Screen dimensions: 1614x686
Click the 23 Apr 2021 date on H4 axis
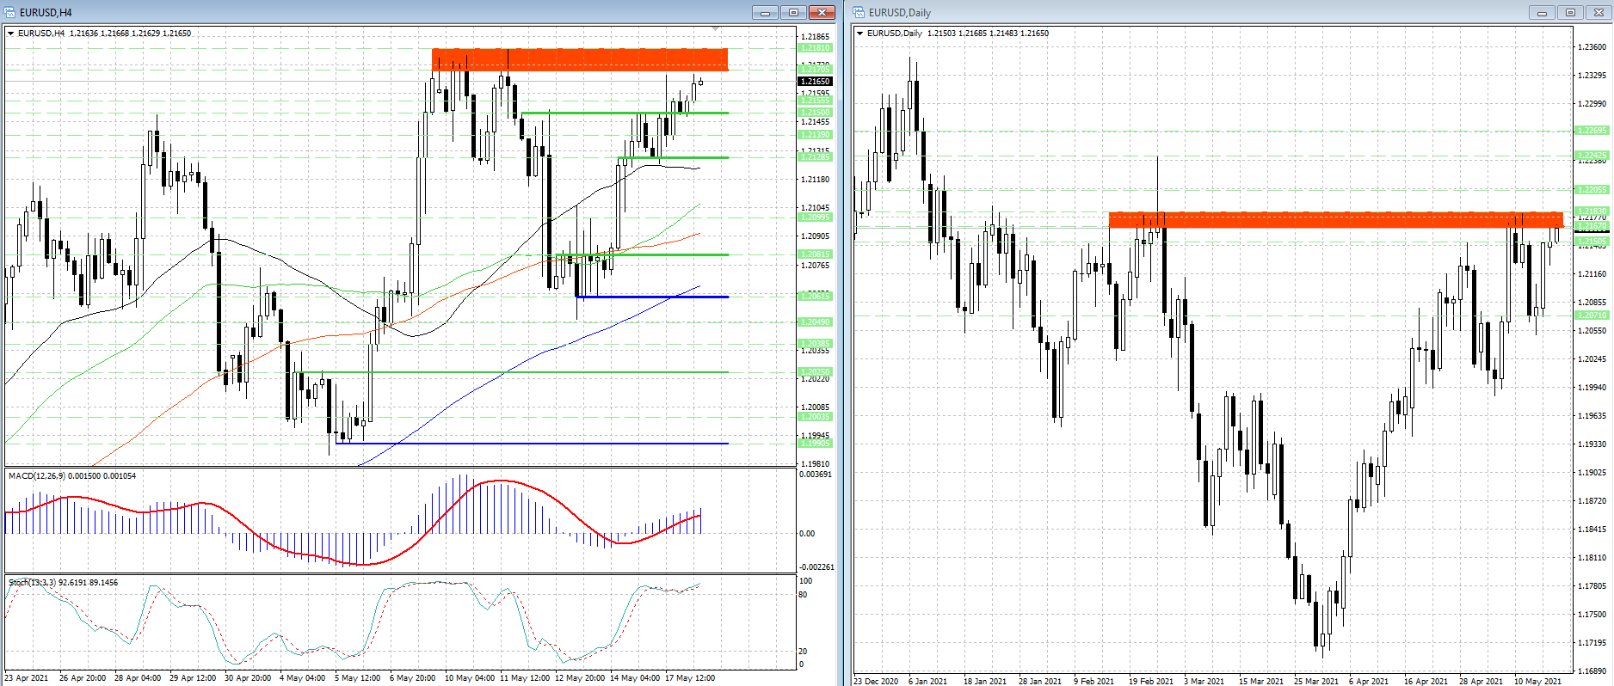[27, 678]
